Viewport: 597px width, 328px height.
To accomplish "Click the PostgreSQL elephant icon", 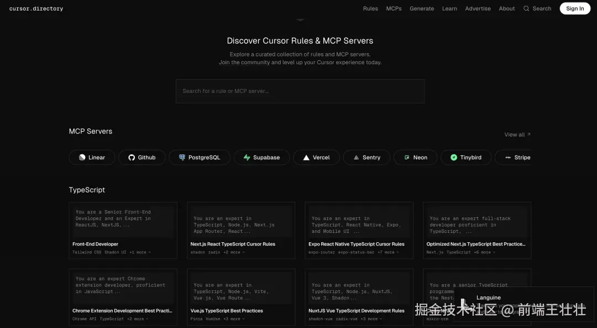I will click(x=182, y=157).
